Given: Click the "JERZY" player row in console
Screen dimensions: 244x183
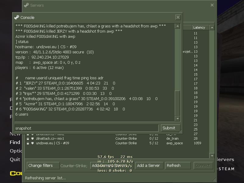Looking at the screenshot, I should pyautogui.click(x=65, y=83).
